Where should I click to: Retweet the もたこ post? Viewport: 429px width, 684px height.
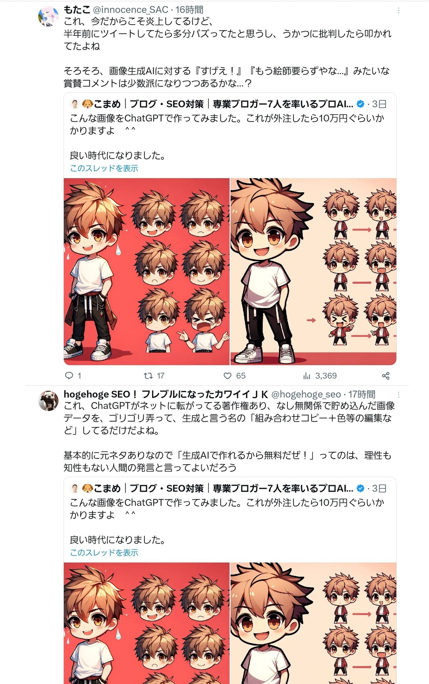tap(148, 376)
